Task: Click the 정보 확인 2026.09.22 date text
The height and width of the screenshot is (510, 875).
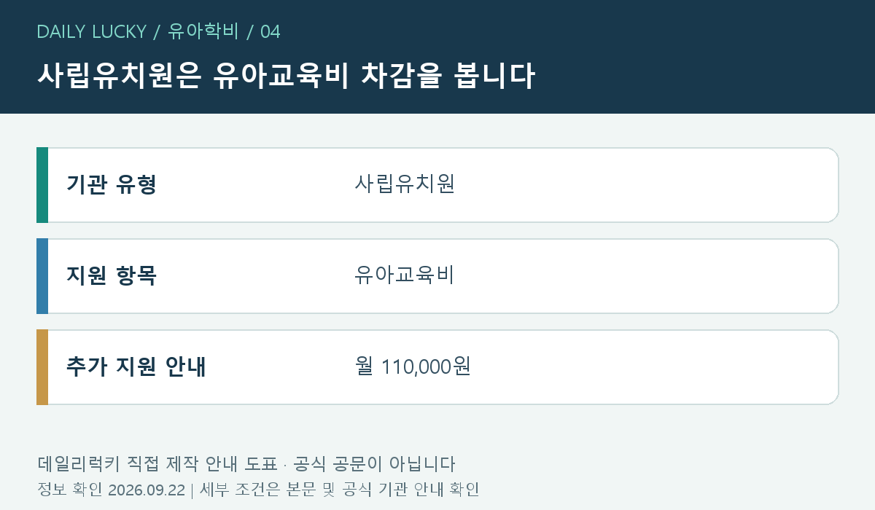Action: pos(111,490)
